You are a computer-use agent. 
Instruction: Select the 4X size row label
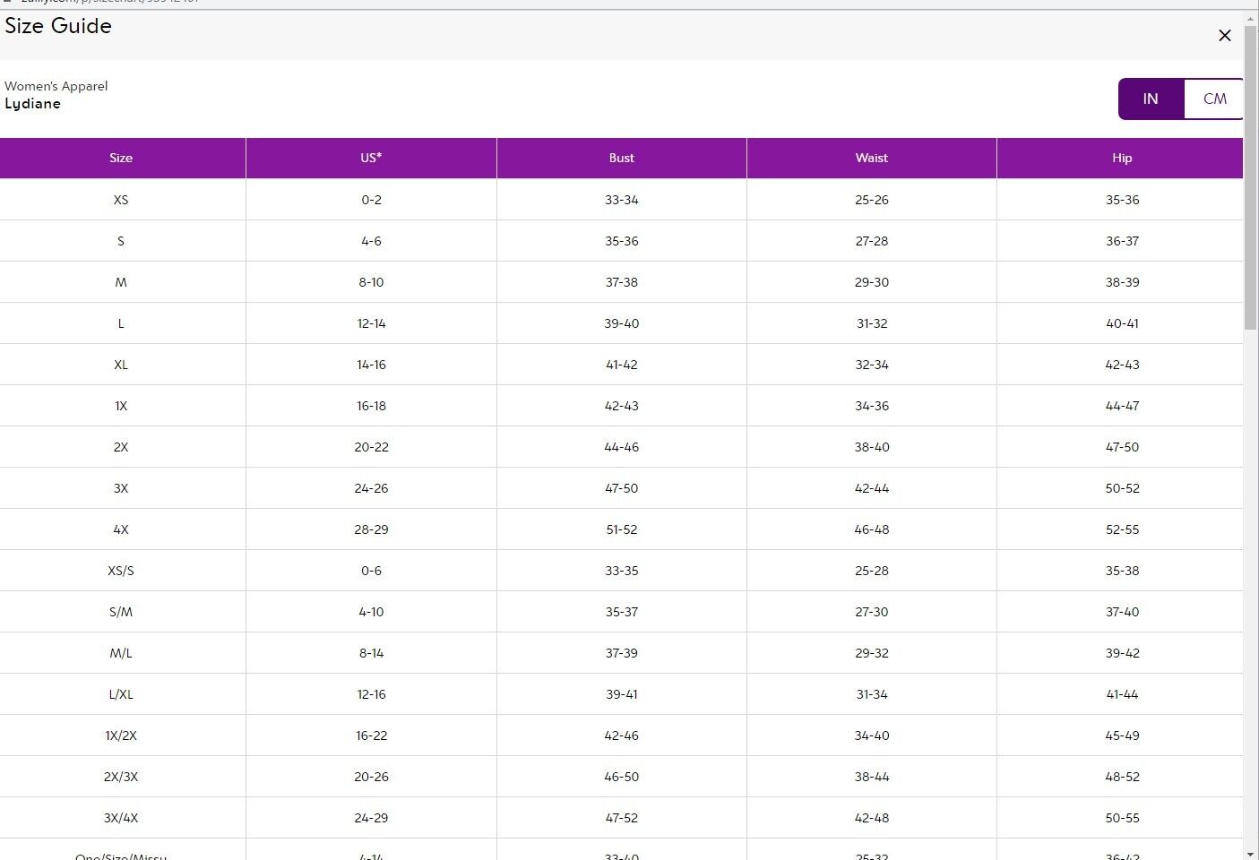pos(121,529)
